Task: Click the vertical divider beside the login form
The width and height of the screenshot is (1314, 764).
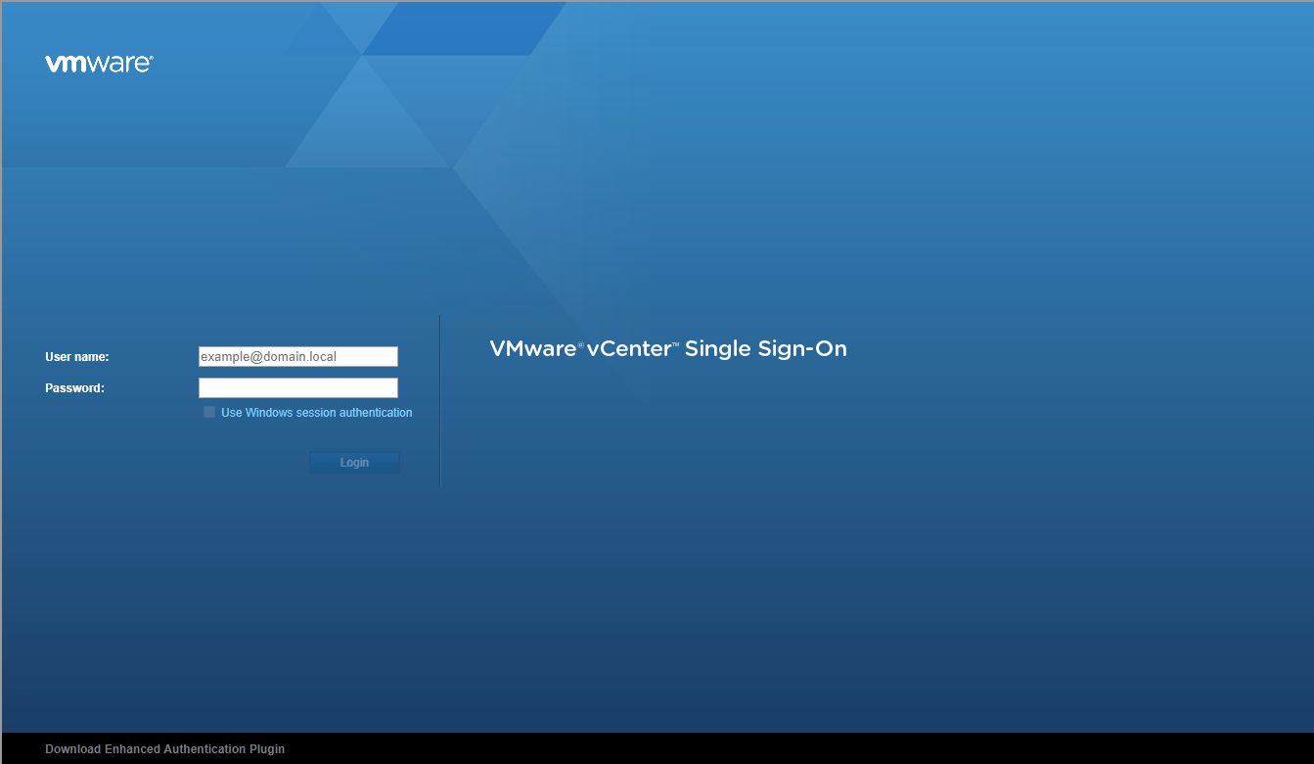Action: [x=440, y=401]
